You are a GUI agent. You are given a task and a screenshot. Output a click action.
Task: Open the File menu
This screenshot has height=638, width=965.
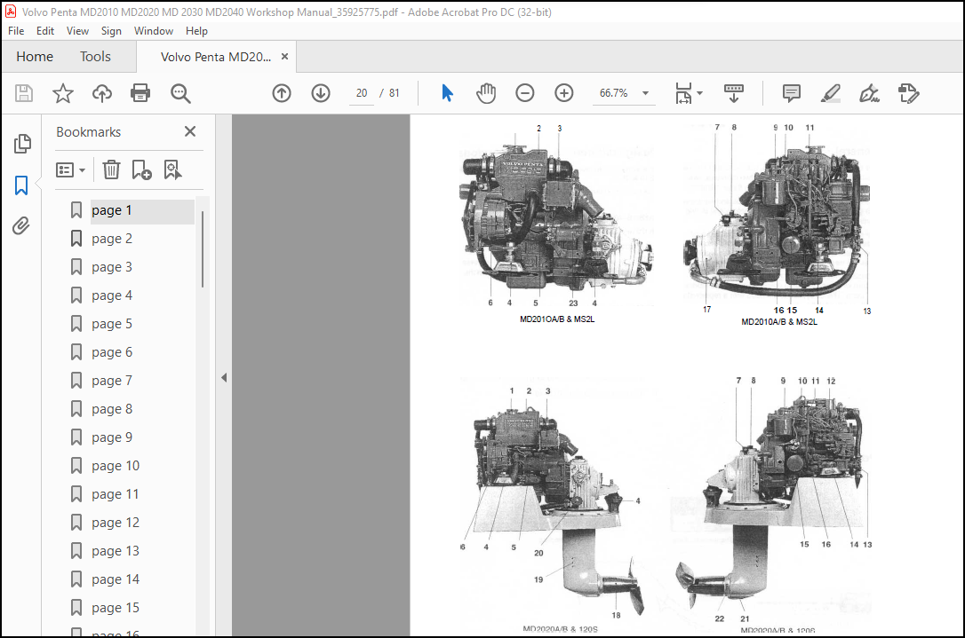[16, 31]
